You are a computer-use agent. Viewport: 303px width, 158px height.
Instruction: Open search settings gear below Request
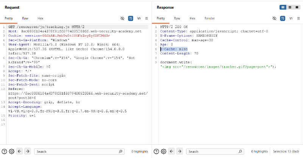tap(12, 152)
